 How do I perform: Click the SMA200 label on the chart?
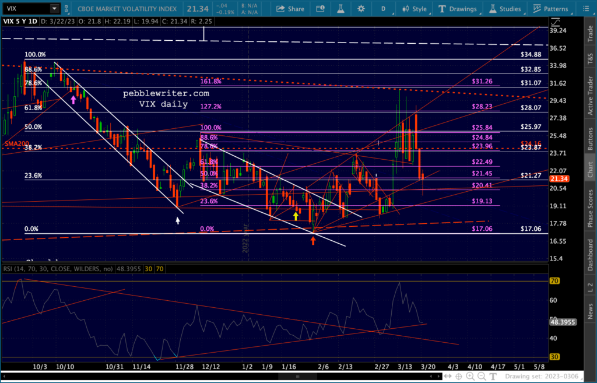point(17,144)
